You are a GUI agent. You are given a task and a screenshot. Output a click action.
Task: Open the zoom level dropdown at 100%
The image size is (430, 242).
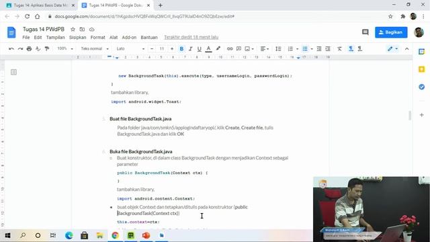tap(65, 48)
